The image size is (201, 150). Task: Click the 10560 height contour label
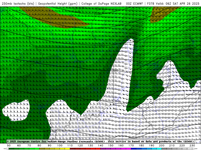click(x=114, y=70)
